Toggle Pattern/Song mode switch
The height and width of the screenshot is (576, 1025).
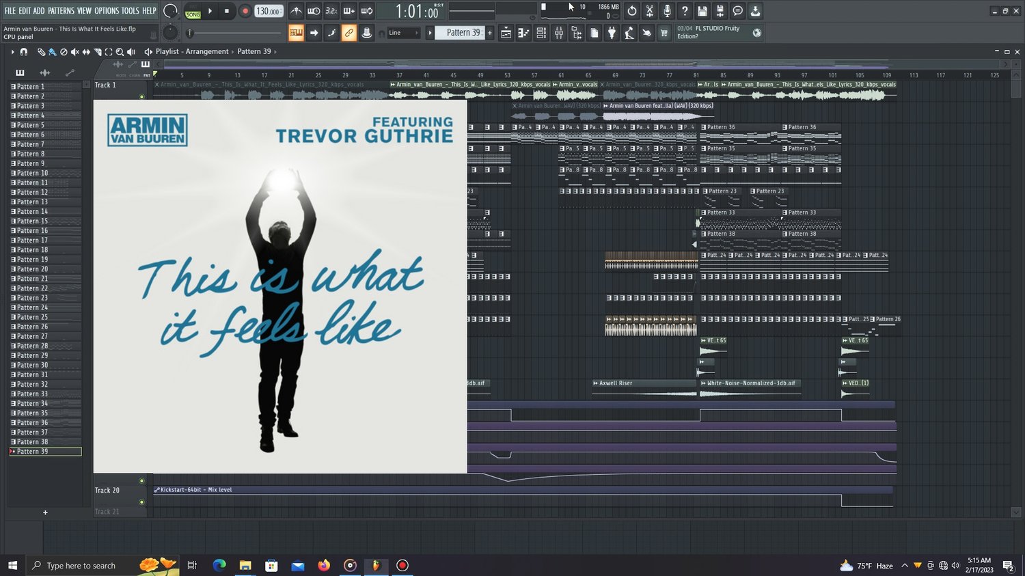coord(193,11)
